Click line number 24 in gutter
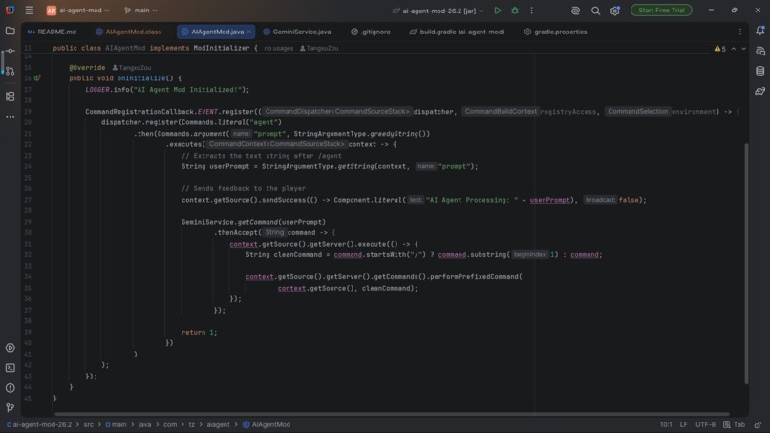Image resolution: width=770 pixels, height=433 pixels. click(x=28, y=167)
